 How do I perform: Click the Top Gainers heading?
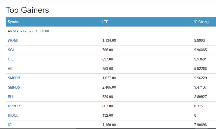pos(27,10)
